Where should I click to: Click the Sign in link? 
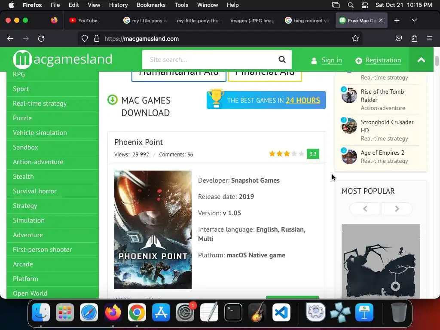click(332, 60)
